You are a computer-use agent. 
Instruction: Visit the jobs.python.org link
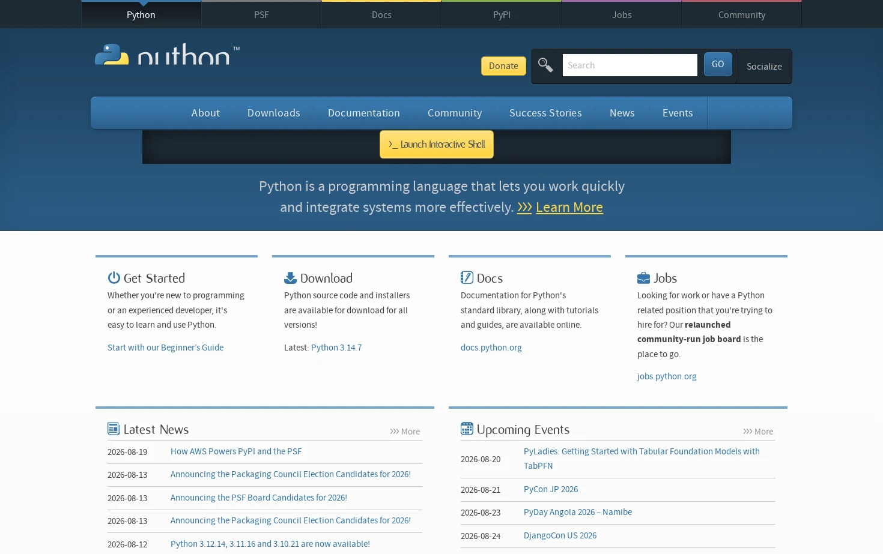[x=667, y=376]
